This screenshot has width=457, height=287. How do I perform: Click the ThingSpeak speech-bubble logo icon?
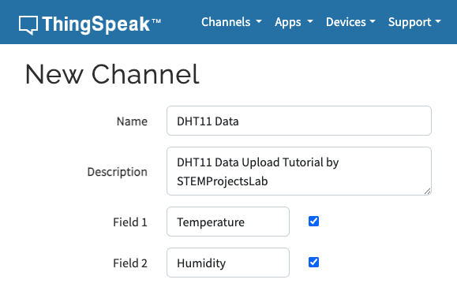pos(28,25)
